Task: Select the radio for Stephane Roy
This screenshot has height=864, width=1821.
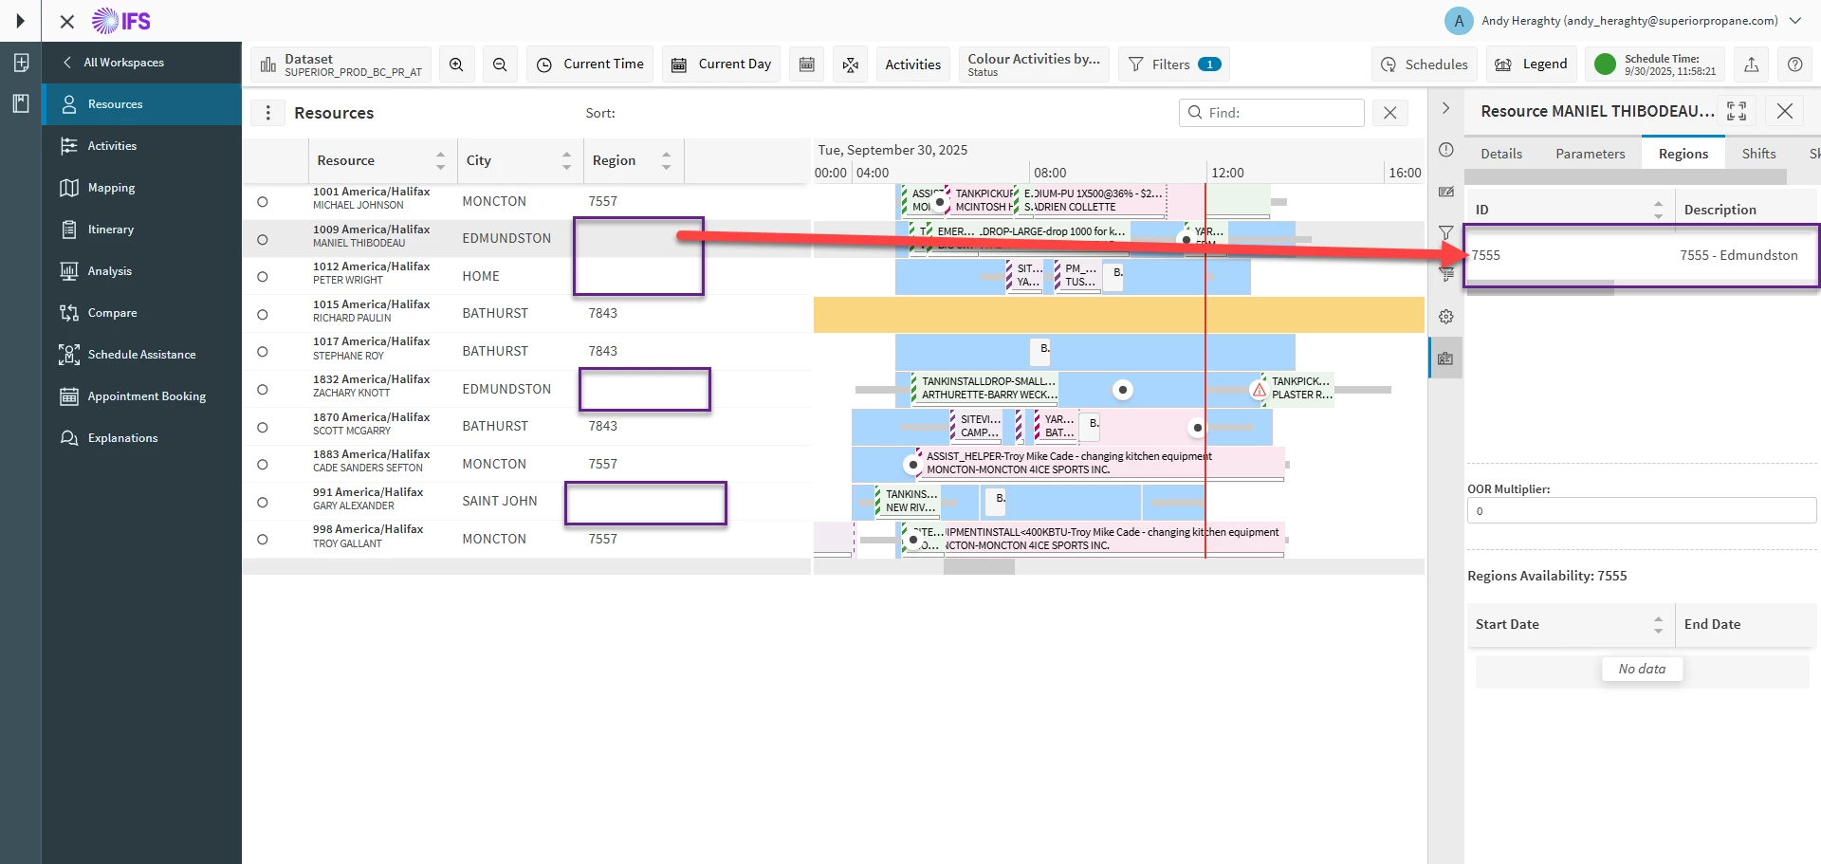Action: (263, 352)
